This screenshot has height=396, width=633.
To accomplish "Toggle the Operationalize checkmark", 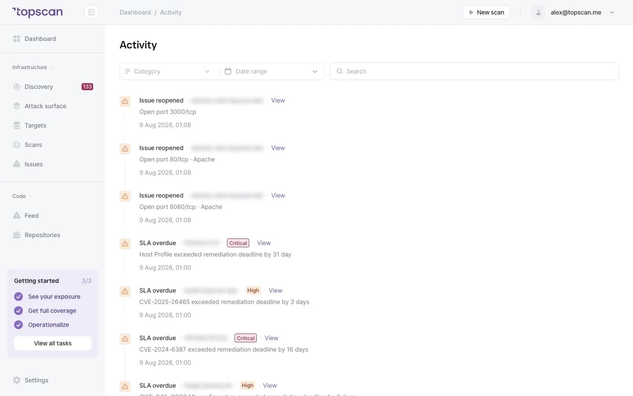I will click(x=18, y=325).
